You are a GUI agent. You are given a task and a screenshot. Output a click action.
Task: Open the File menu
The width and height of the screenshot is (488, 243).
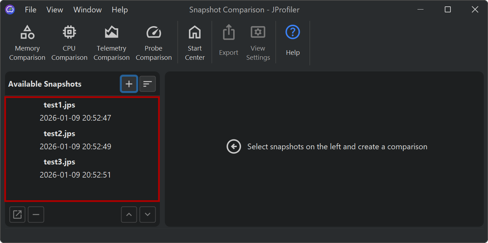[x=30, y=10]
